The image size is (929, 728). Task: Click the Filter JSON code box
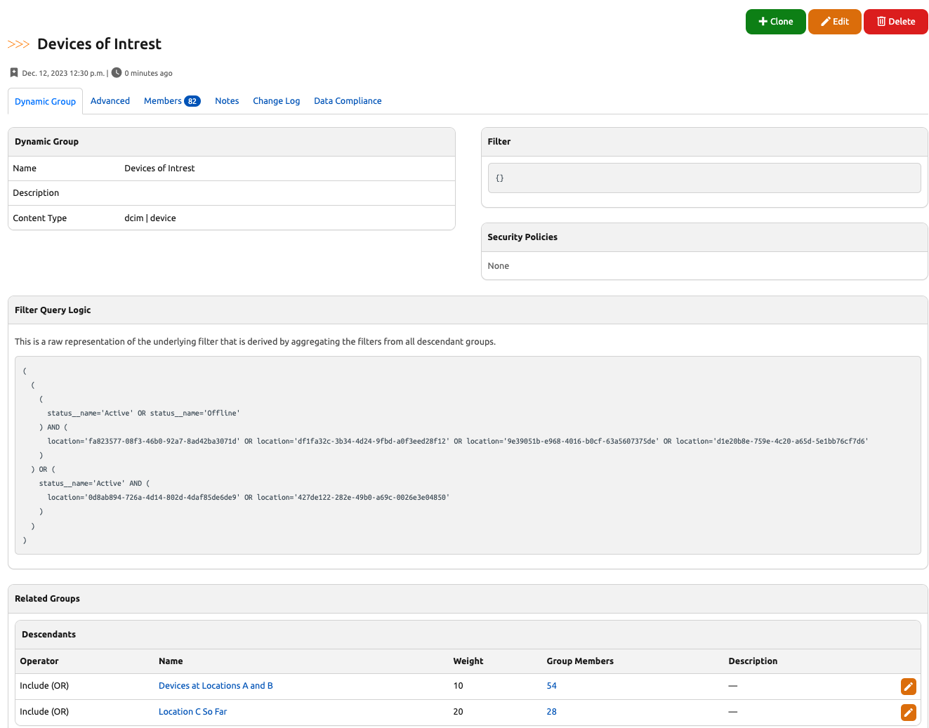click(x=704, y=178)
